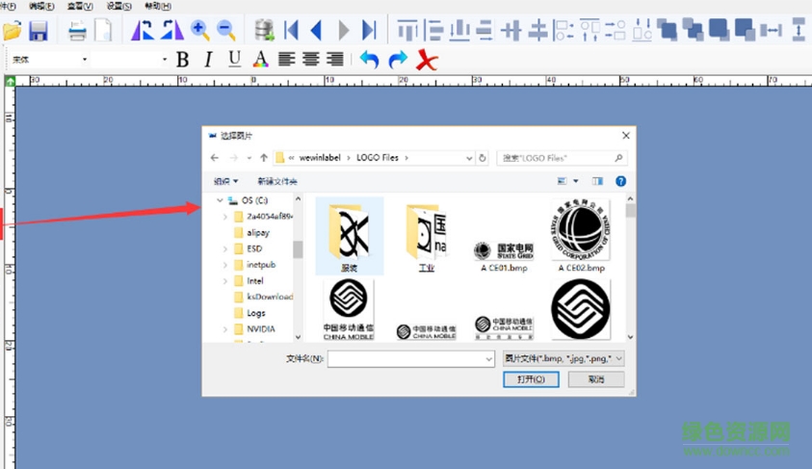Select the alipay folder in tree
Screen dimensions: 812x469
coord(258,233)
